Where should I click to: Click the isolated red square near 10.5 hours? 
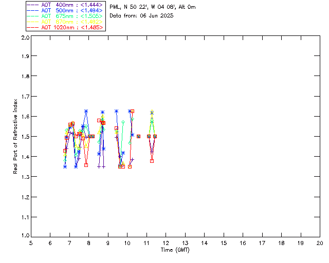[x=139, y=136]
